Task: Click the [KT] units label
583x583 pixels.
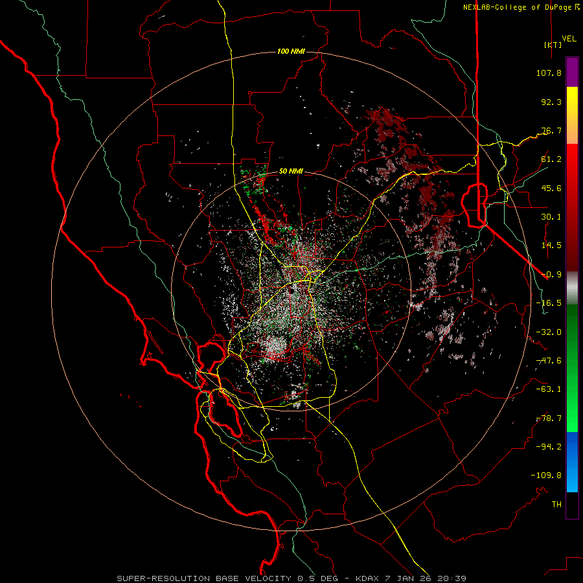Action: coord(553,45)
